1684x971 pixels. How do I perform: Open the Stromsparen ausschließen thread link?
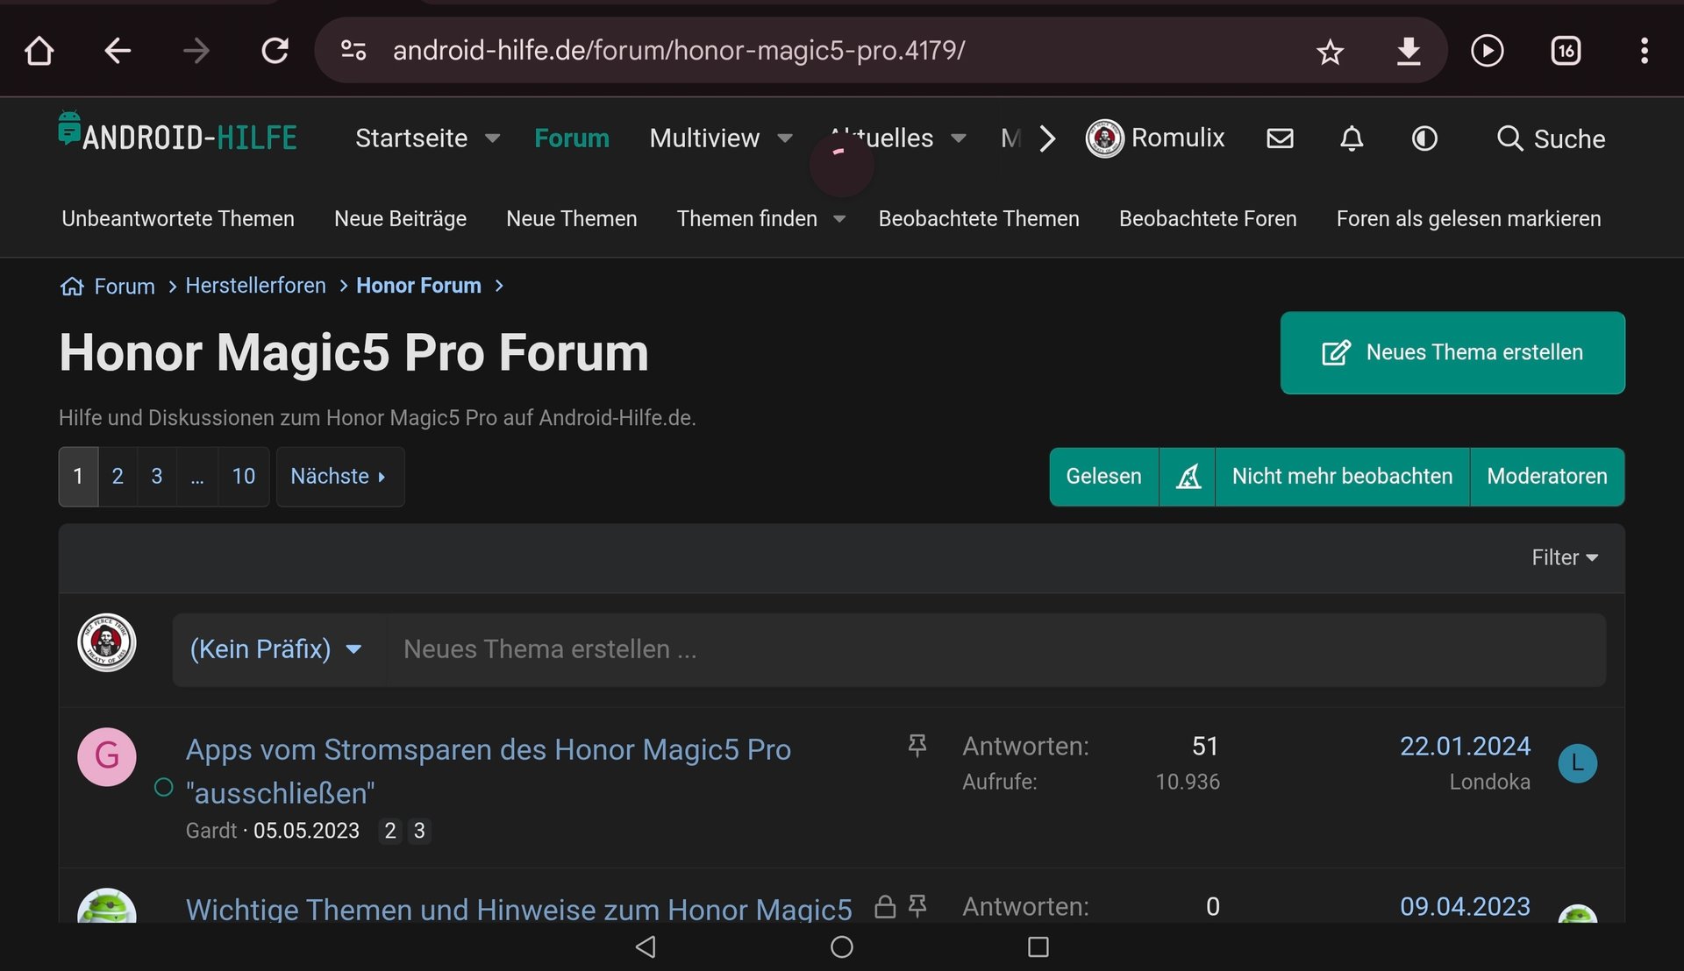coord(488,750)
